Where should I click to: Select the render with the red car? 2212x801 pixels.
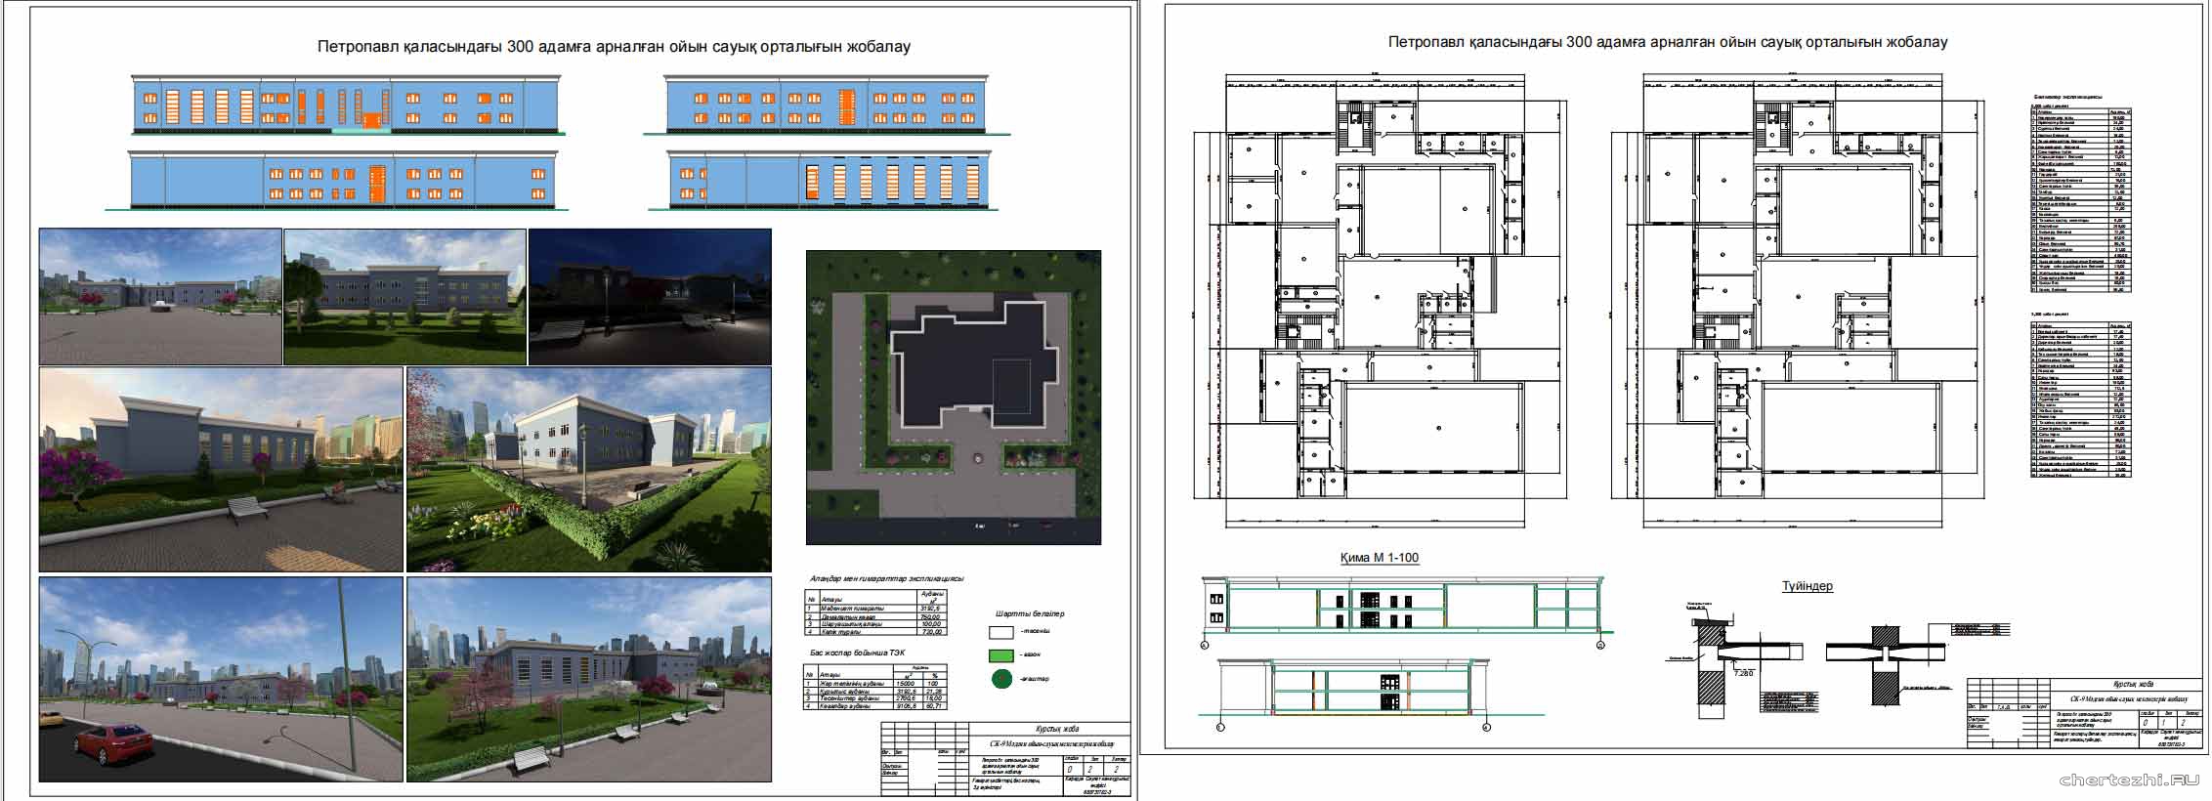[x=221, y=679]
